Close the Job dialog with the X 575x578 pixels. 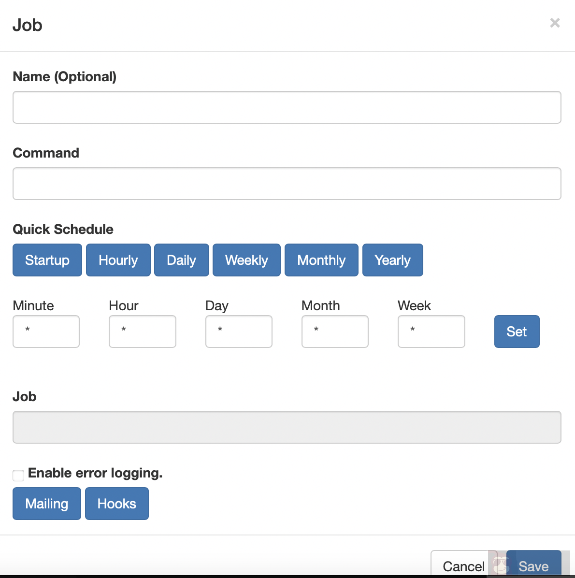coord(555,23)
